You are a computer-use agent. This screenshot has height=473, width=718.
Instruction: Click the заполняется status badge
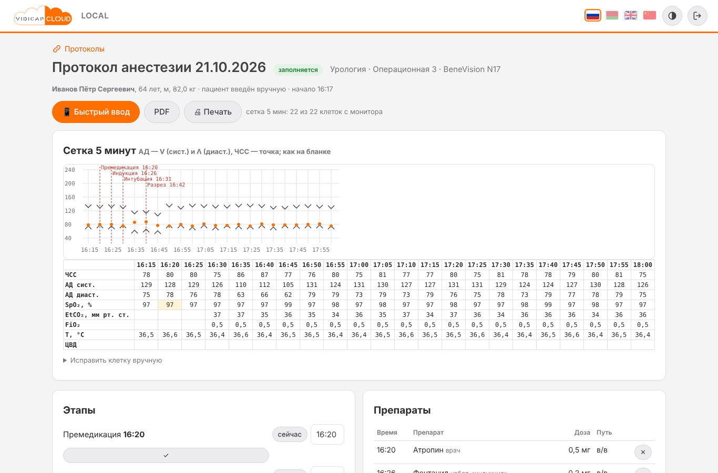pos(298,70)
